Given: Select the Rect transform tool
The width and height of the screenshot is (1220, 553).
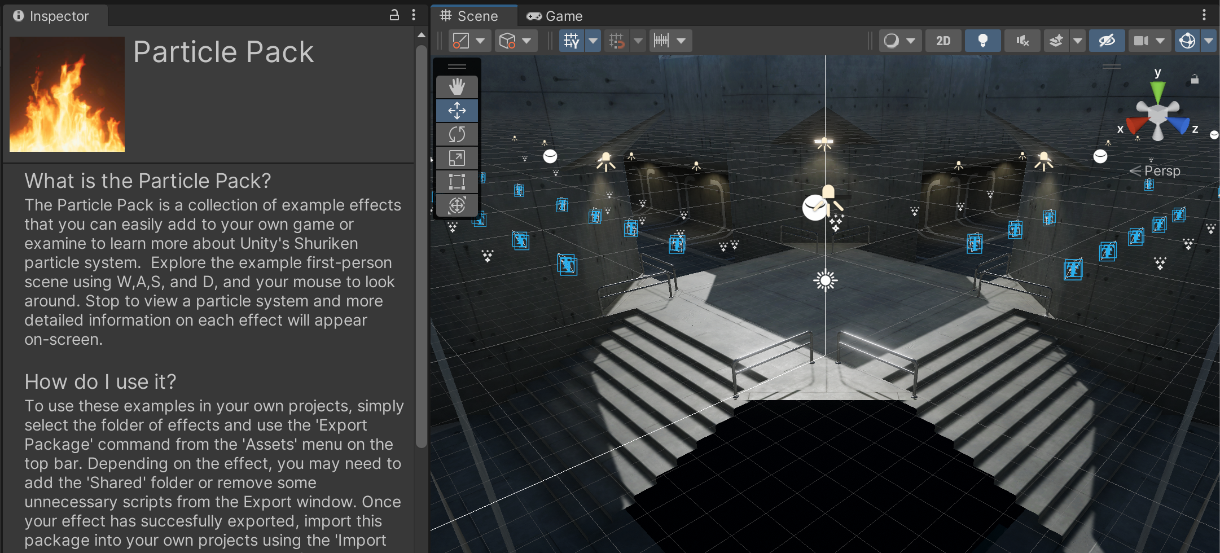Looking at the screenshot, I should 457,182.
